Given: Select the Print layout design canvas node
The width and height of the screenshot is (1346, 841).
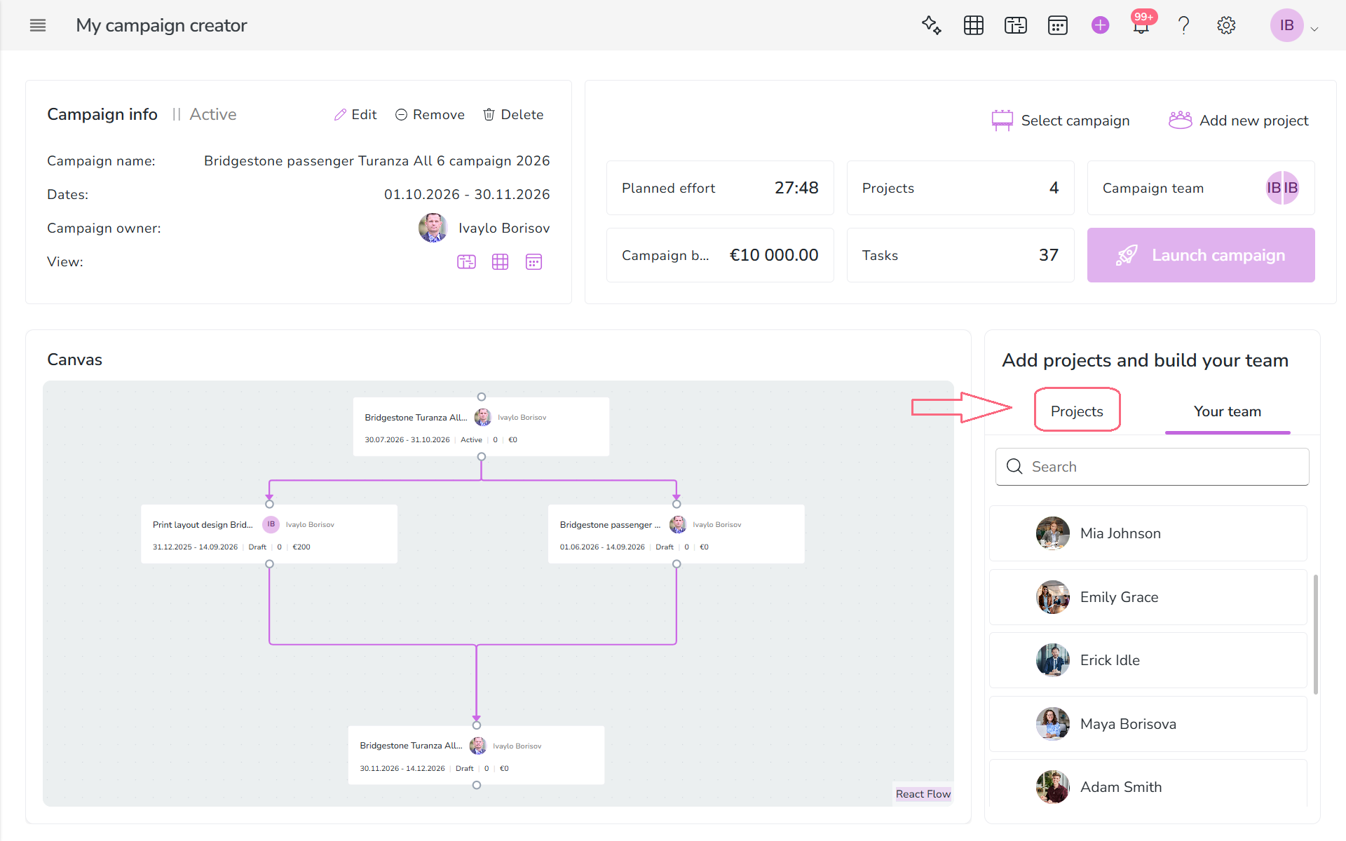Looking at the screenshot, I should [269, 534].
